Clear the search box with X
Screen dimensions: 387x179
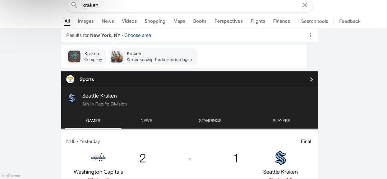tap(304, 5)
